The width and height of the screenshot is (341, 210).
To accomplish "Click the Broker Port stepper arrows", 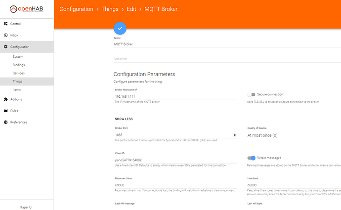I will click(x=234, y=135).
